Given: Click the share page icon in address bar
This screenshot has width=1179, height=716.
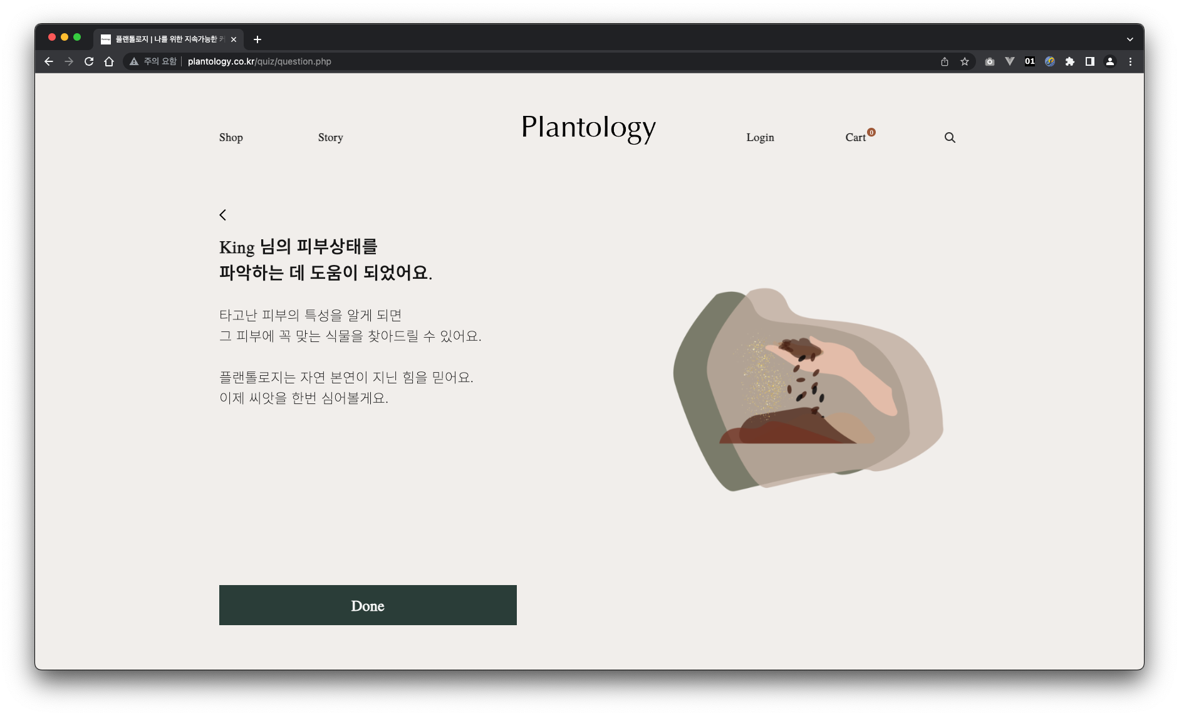Looking at the screenshot, I should tap(945, 61).
